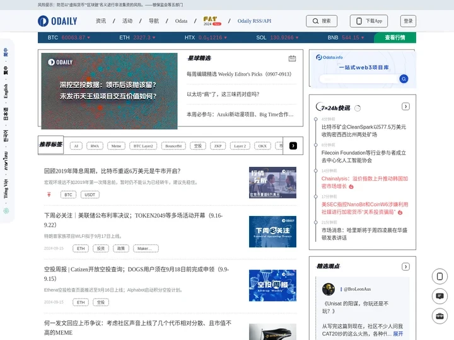Select the OKX recommended tag
The height and width of the screenshot is (340, 454).
(262, 146)
